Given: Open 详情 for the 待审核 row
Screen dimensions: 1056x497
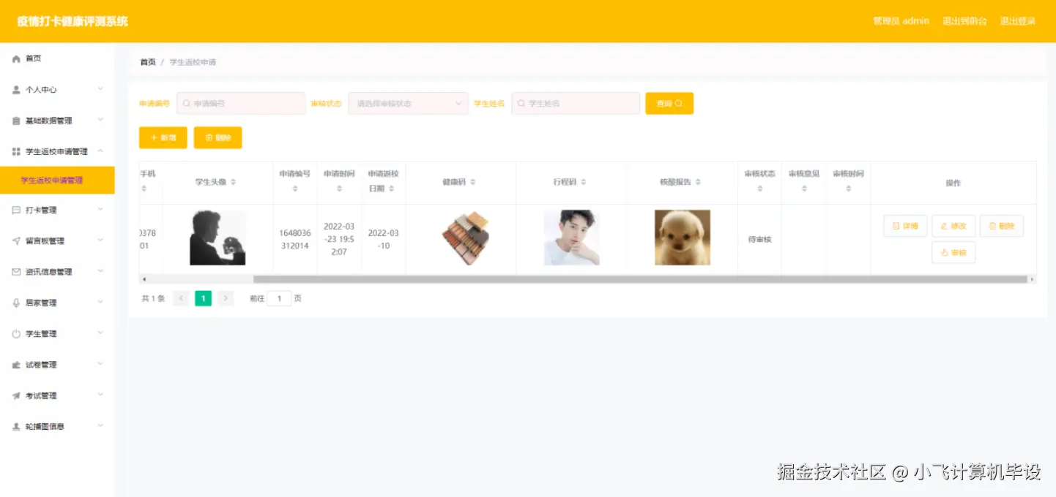Looking at the screenshot, I should click(905, 226).
